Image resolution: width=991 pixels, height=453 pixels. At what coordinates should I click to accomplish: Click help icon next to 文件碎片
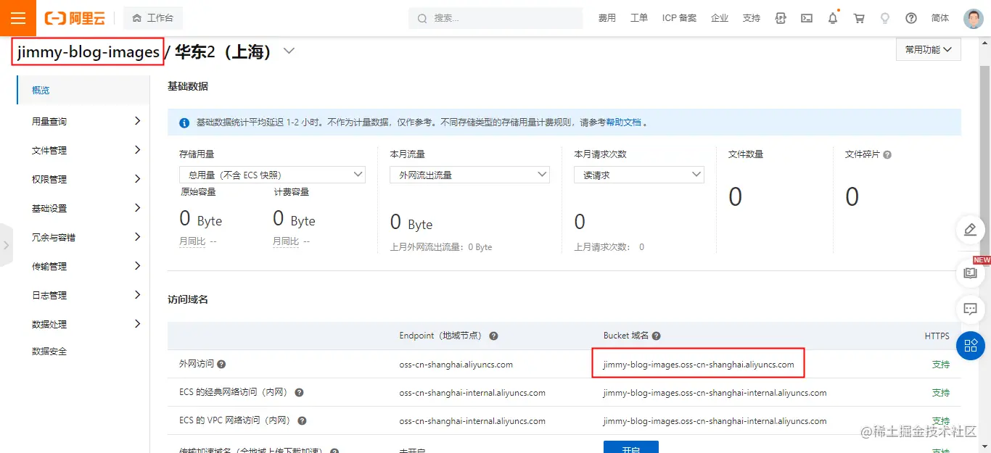[x=887, y=154]
